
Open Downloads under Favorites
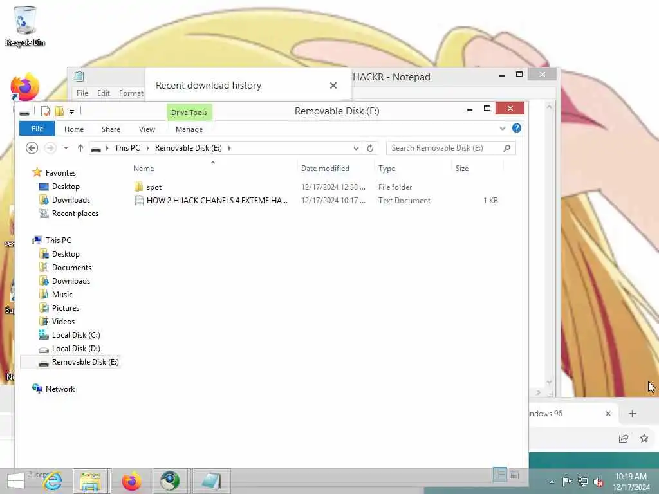click(x=71, y=200)
